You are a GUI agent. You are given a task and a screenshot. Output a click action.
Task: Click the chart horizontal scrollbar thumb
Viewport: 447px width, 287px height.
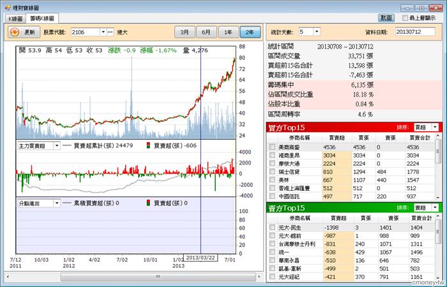coord(158,276)
